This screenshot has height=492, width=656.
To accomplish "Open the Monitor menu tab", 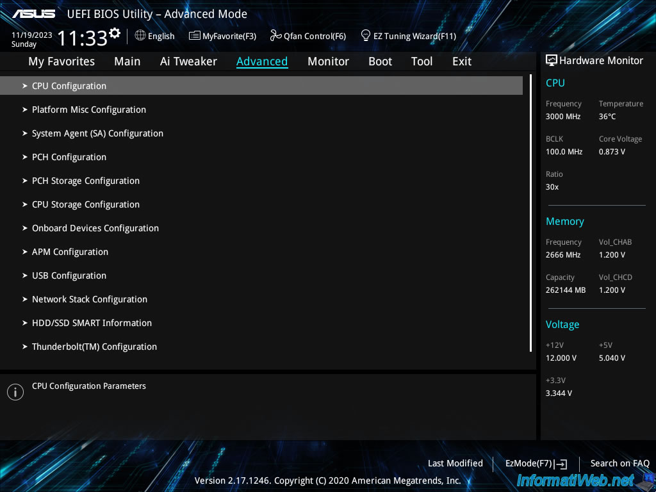I will (328, 61).
